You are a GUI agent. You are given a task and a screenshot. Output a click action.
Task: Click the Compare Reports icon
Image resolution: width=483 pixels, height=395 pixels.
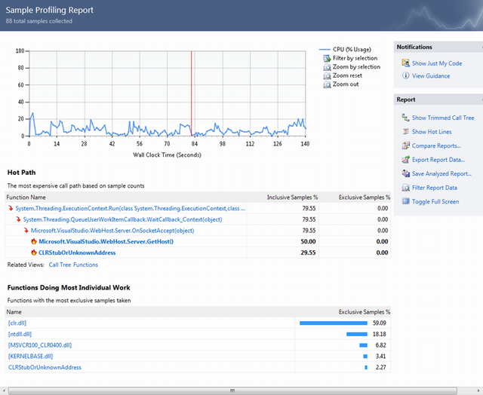(406, 145)
